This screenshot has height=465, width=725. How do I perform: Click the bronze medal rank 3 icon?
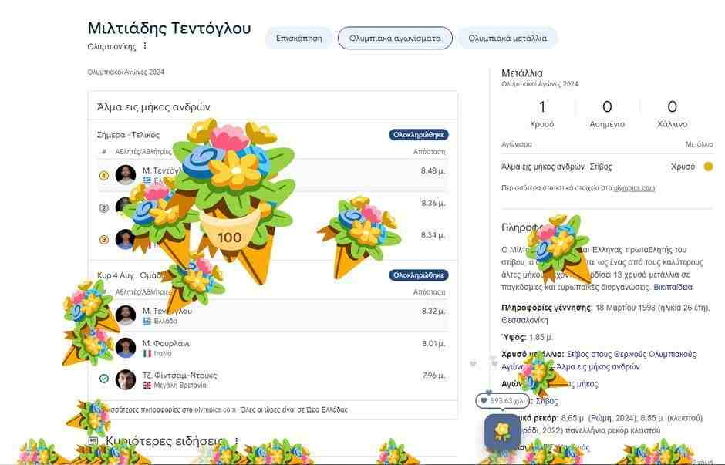tap(104, 240)
